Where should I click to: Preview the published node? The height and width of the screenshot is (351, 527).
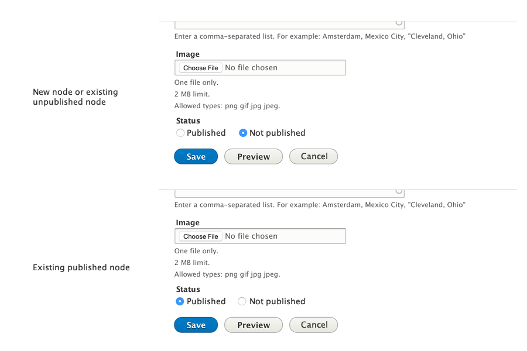point(253,325)
